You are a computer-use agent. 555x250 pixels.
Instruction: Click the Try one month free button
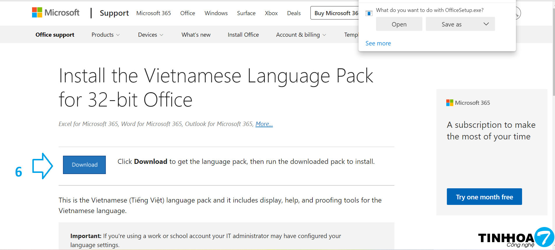pos(484,197)
